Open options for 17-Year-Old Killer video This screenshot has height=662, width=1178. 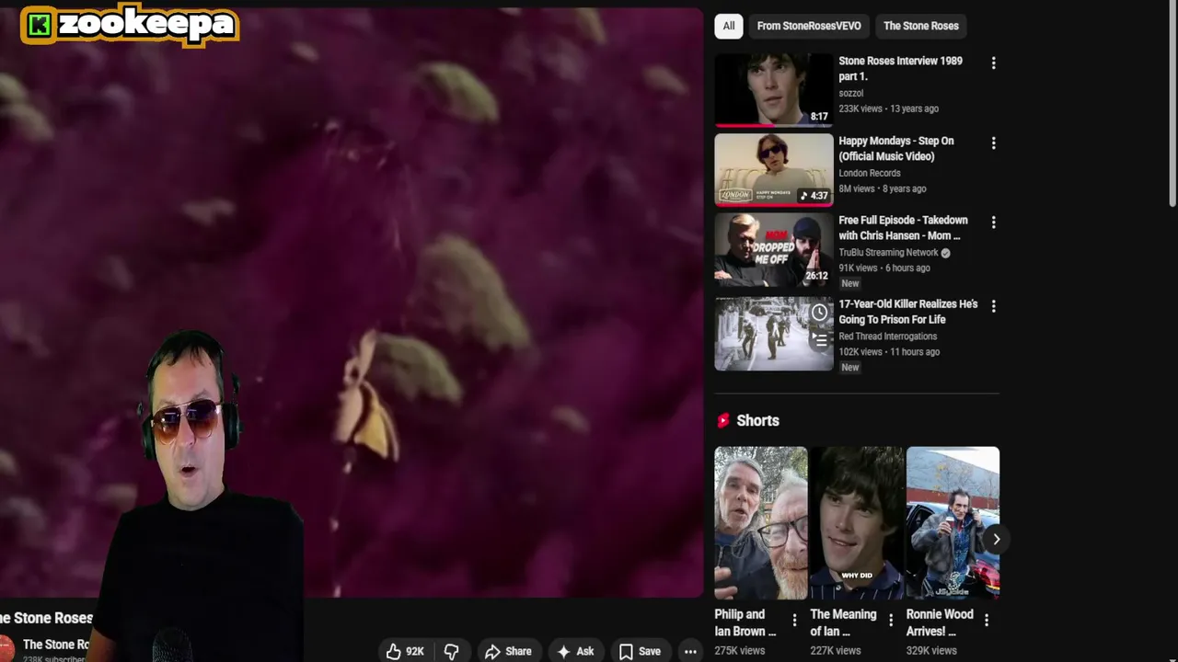993,306
